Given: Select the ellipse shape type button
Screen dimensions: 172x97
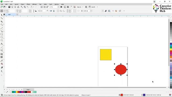Looking at the screenshot, I should point(58,11).
